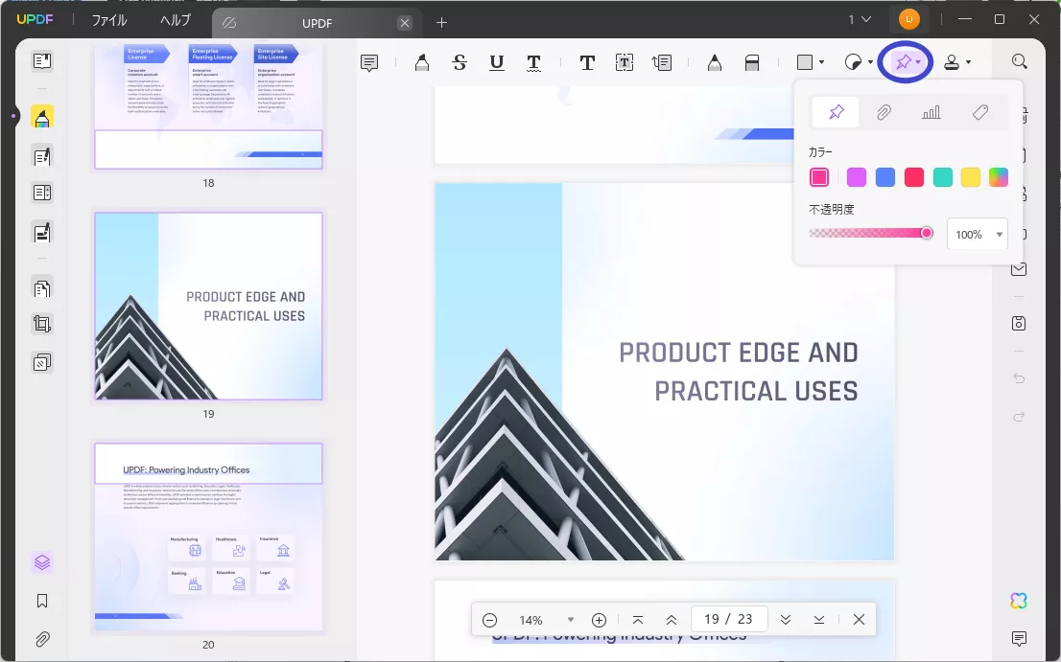Select the Sticky note comment tool
Viewport: 1061px width, 662px height.
click(x=369, y=63)
